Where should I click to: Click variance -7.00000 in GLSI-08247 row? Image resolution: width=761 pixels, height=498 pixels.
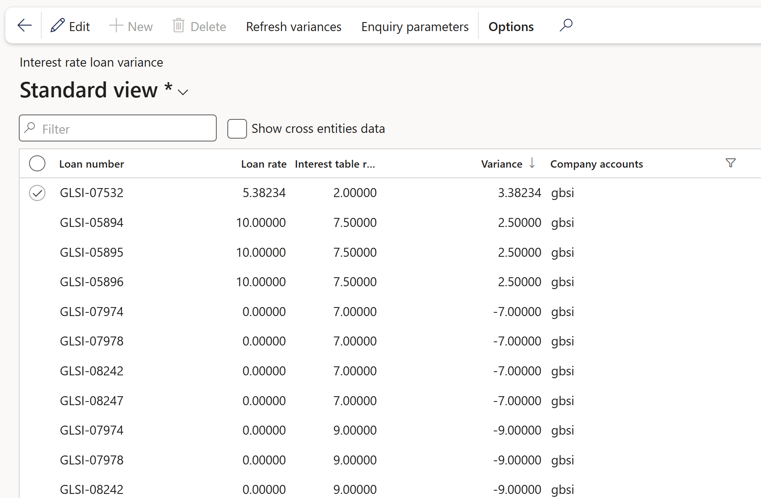517,401
